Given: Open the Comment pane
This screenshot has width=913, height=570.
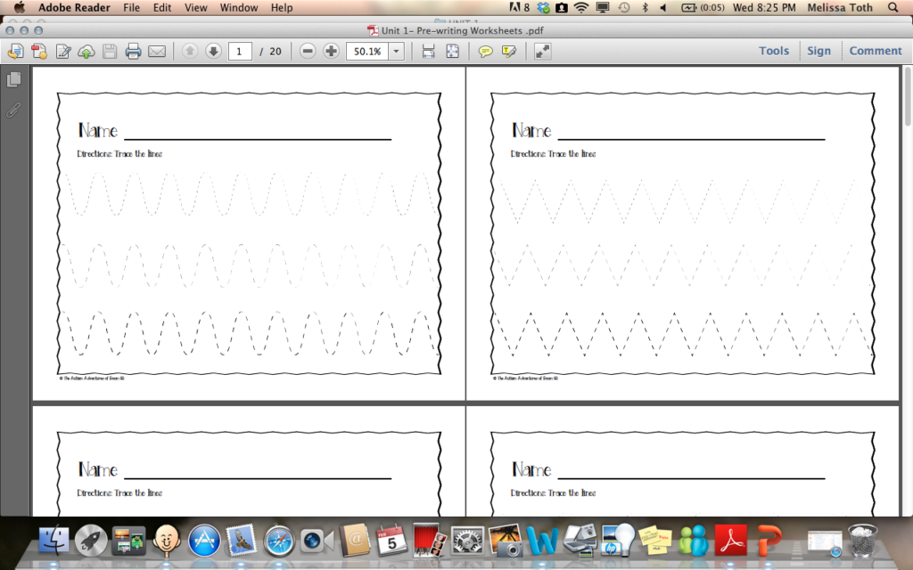Looking at the screenshot, I should point(876,51).
